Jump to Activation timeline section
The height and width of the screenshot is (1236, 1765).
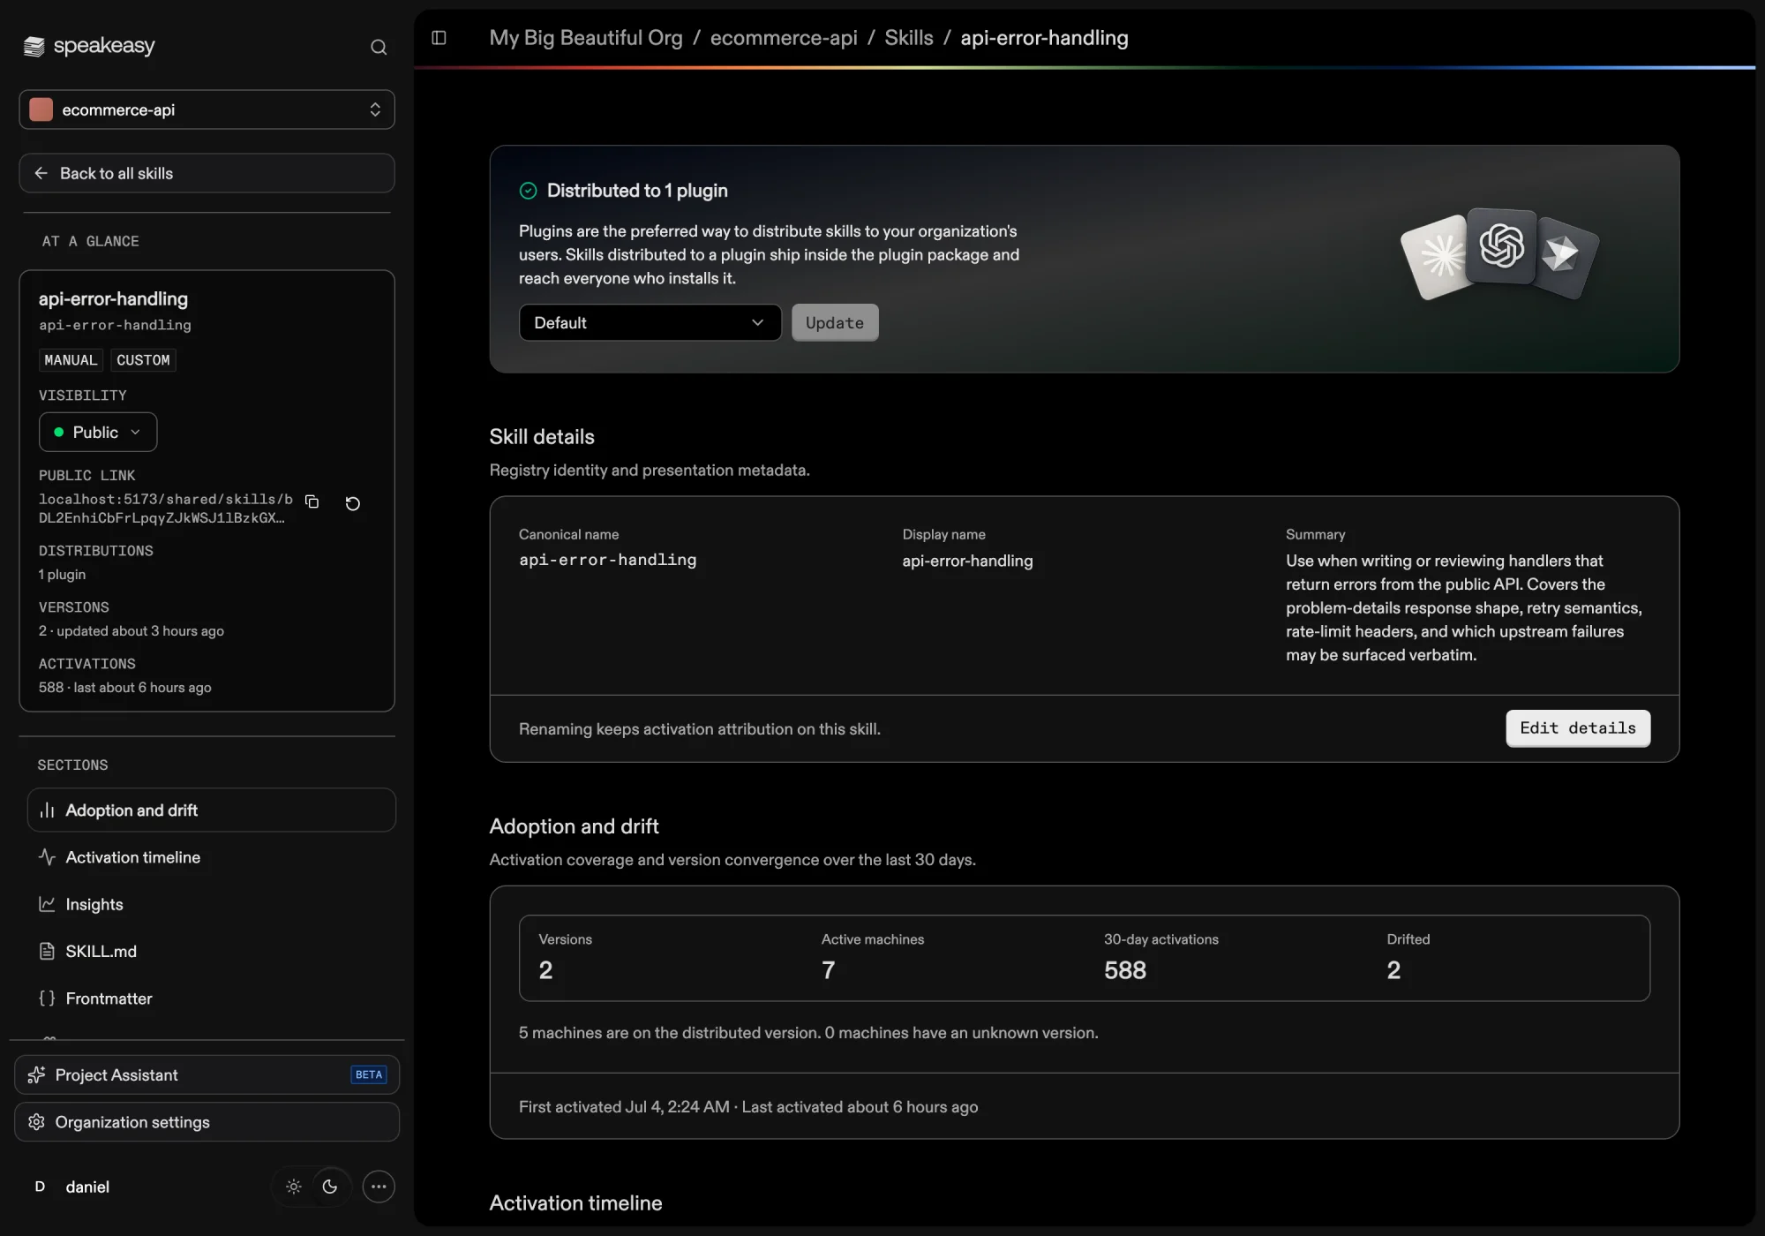tap(212, 857)
